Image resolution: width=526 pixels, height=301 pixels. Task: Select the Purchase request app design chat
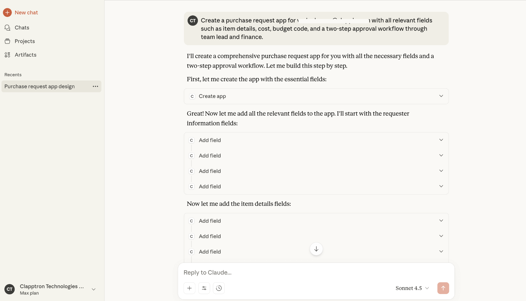tap(40, 86)
